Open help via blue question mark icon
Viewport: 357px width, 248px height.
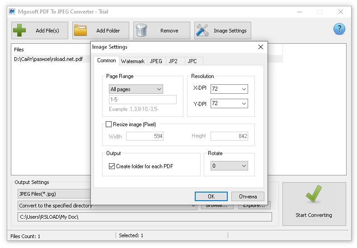click(x=339, y=29)
